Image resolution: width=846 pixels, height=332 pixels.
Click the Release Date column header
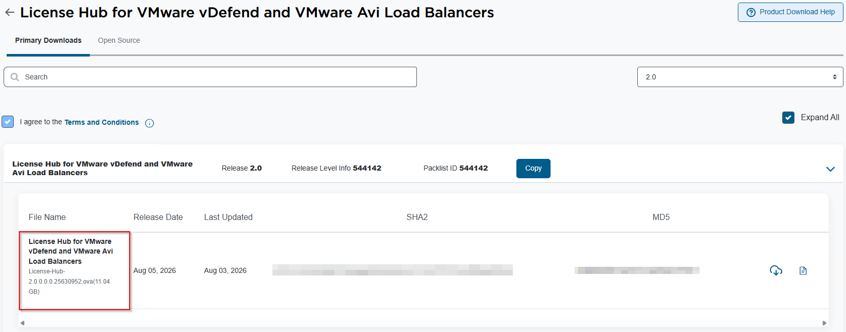[x=158, y=217]
